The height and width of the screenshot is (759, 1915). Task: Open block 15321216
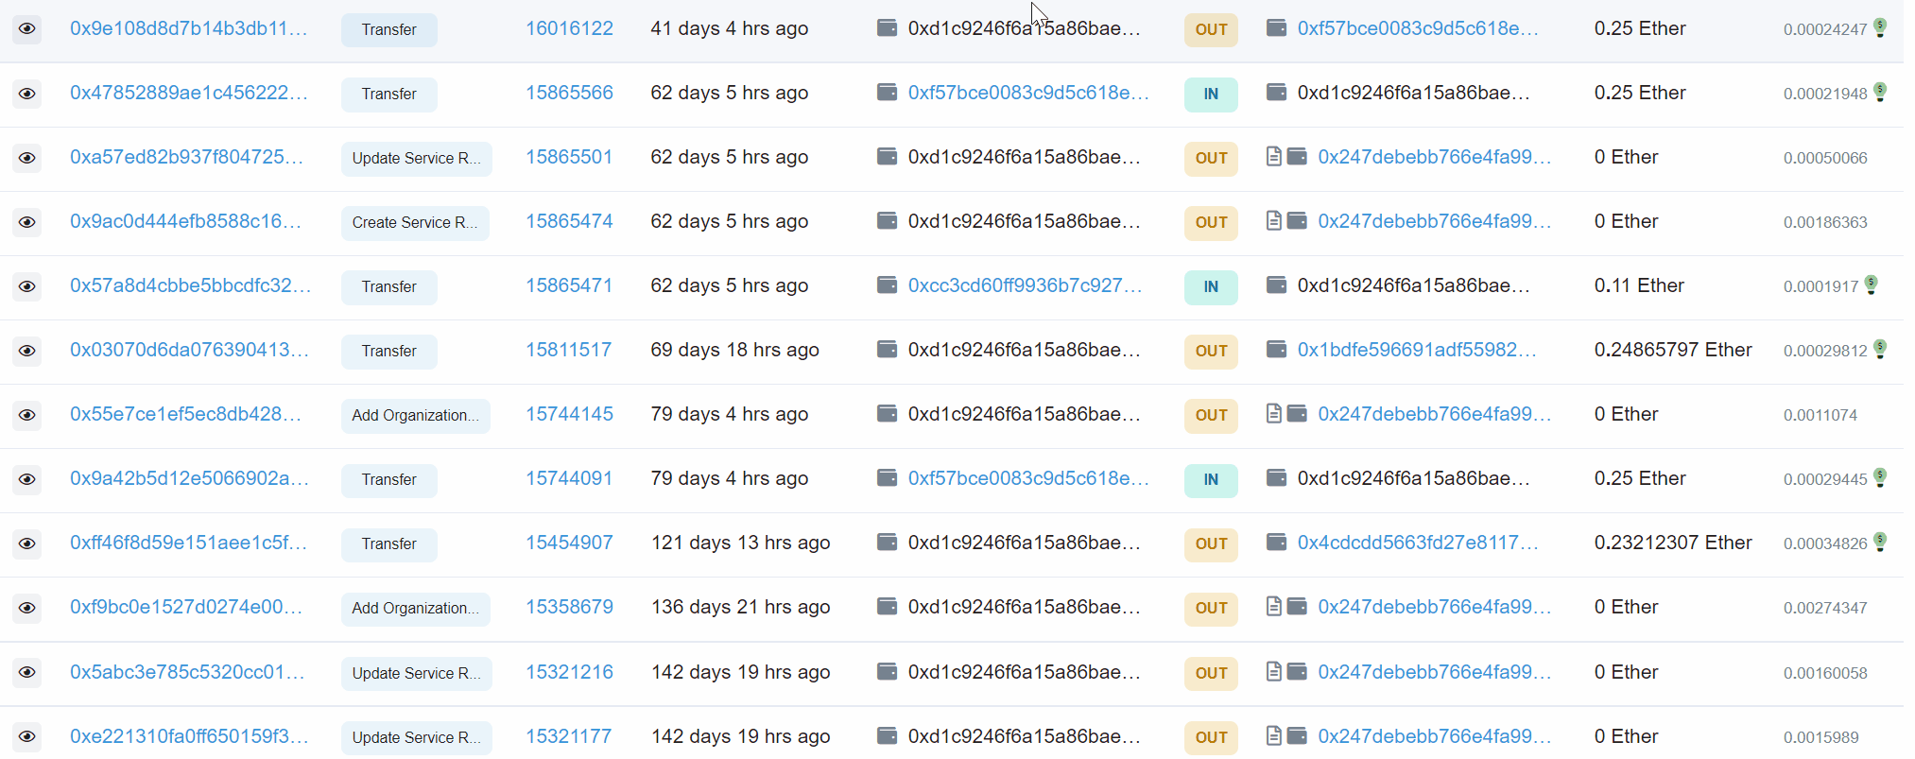tap(569, 672)
